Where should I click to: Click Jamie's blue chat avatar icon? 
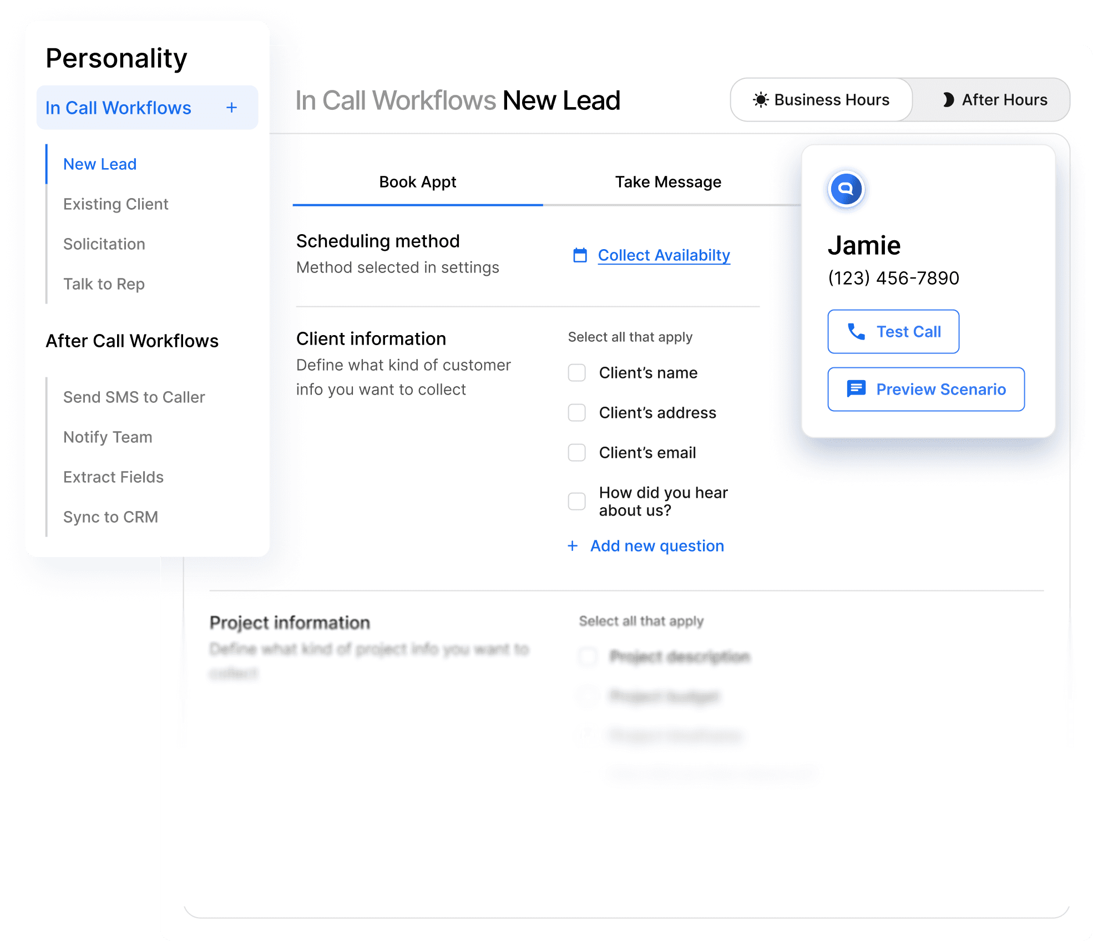click(x=846, y=189)
